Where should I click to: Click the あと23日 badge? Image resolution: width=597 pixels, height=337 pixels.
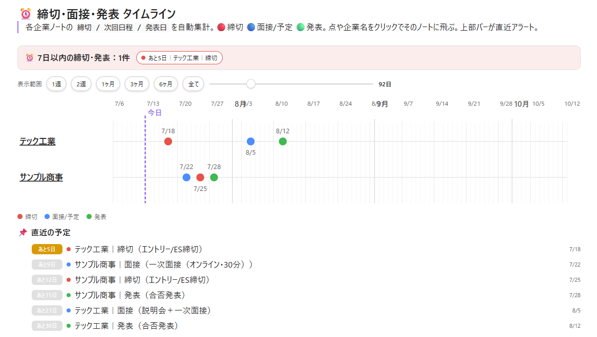47,310
